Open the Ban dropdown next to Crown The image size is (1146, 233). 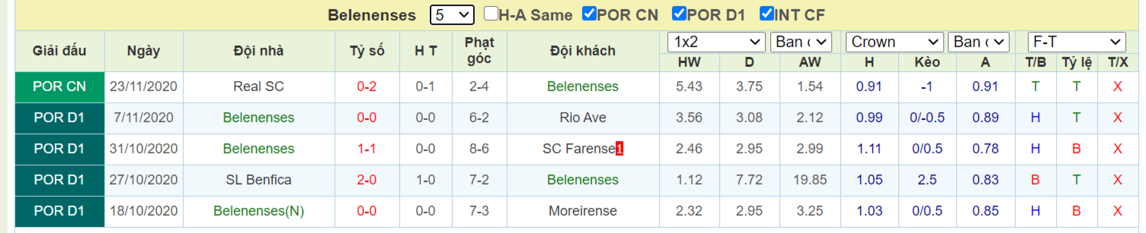979,42
